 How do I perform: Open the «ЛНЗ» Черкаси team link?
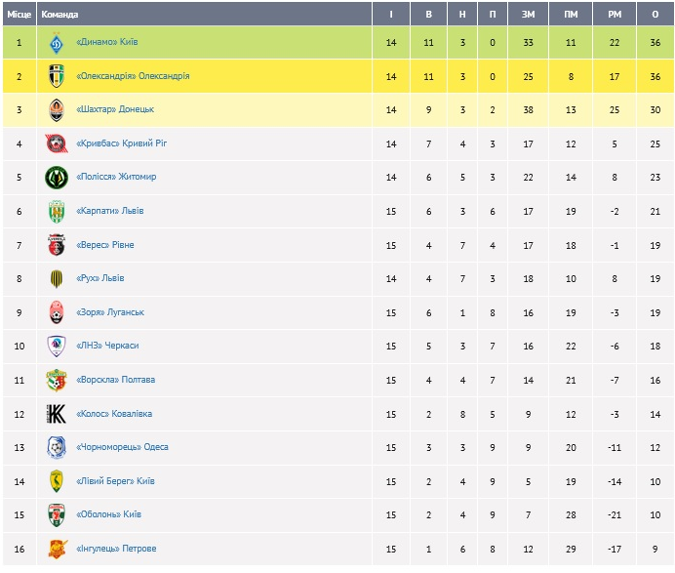[107, 347]
